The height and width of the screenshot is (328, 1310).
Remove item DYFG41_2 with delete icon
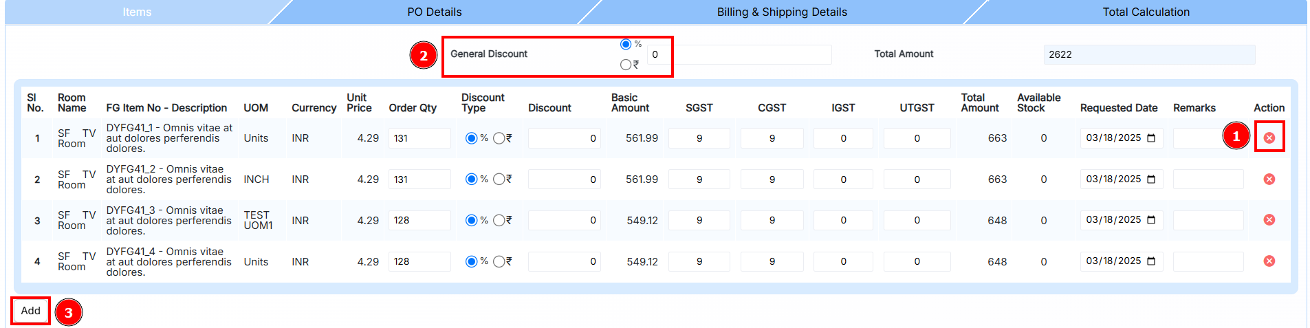tap(1269, 179)
